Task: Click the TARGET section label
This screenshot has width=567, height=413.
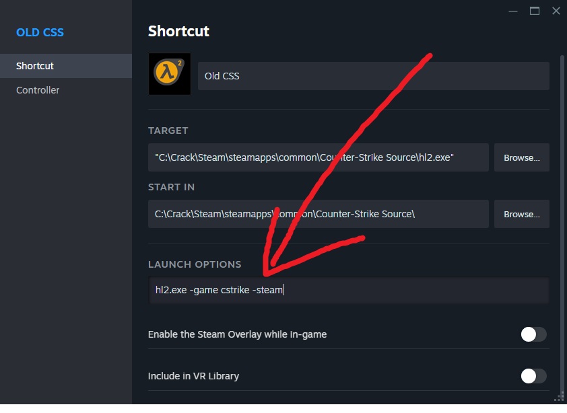Action: (x=168, y=130)
